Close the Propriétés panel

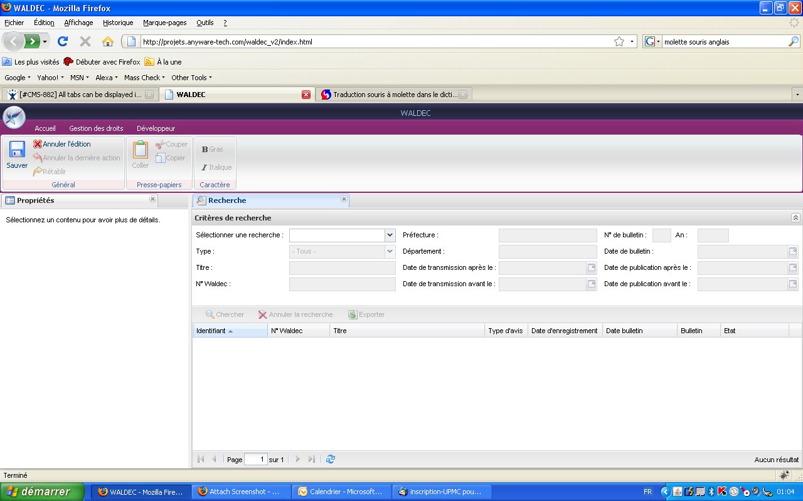pos(152,199)
